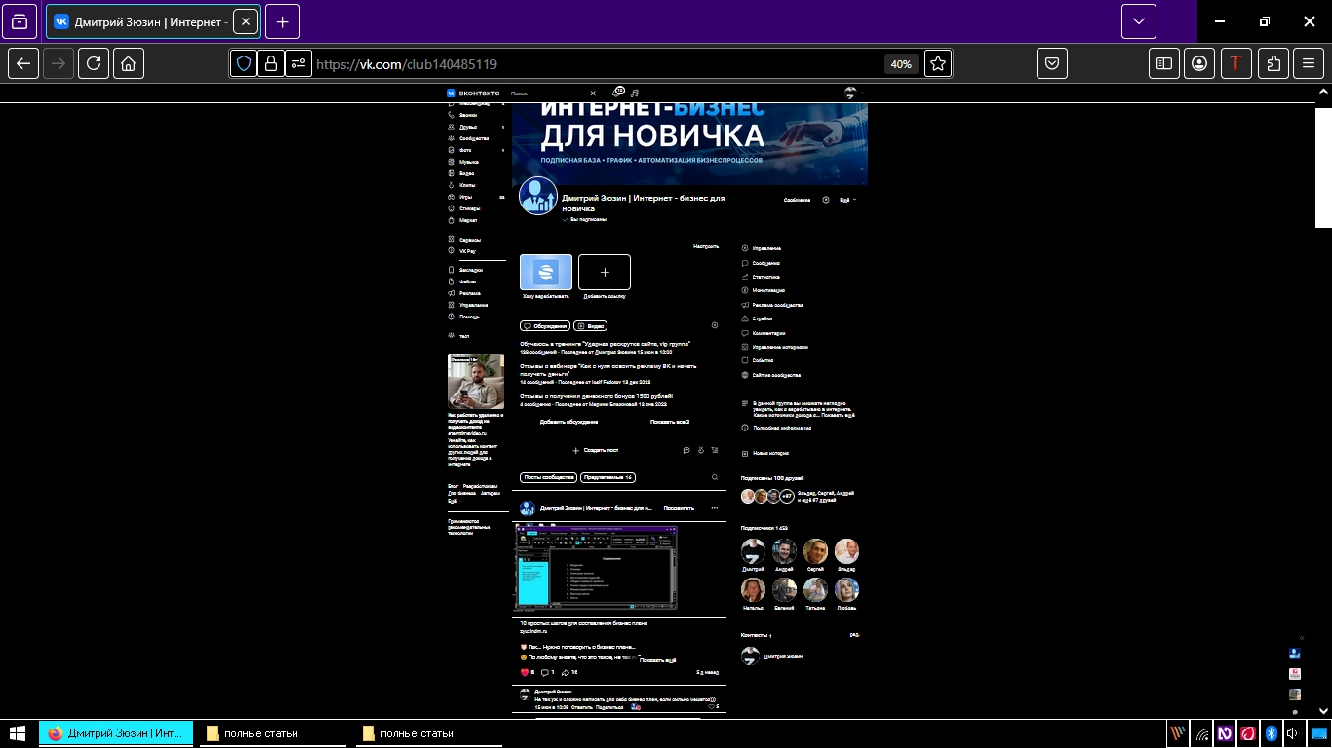Open a new browser tab

[283, 21]
